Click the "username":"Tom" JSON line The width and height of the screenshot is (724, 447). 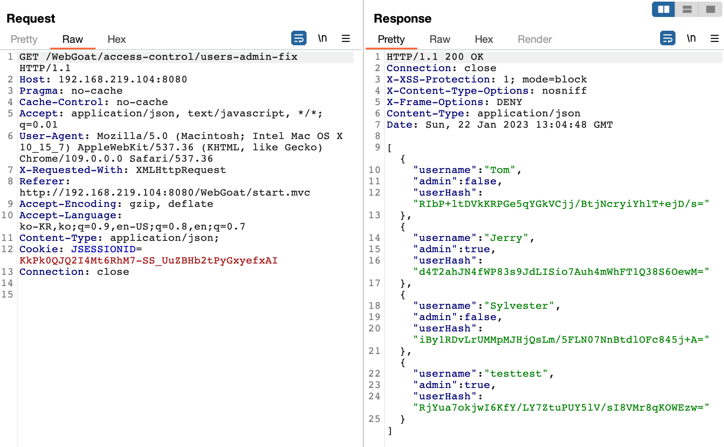pyautogui.click(x=467, y=170)
